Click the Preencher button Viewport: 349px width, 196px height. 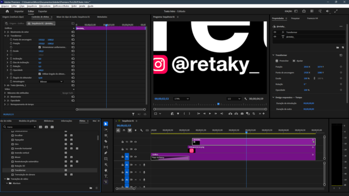click(x=282, y=60)
